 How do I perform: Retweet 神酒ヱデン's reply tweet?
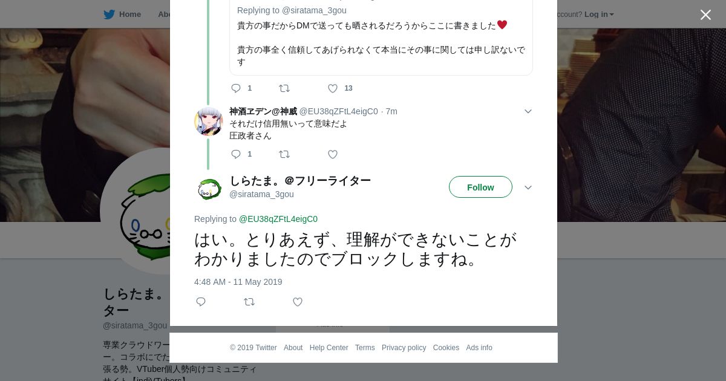(x=284, y=154)
